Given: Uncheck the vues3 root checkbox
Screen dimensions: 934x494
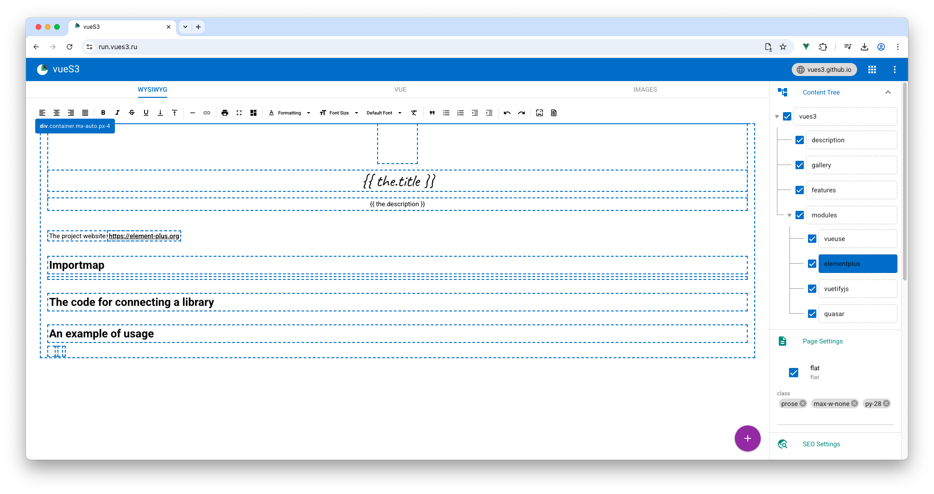Looking at the screenshot, I should (787, 116).
